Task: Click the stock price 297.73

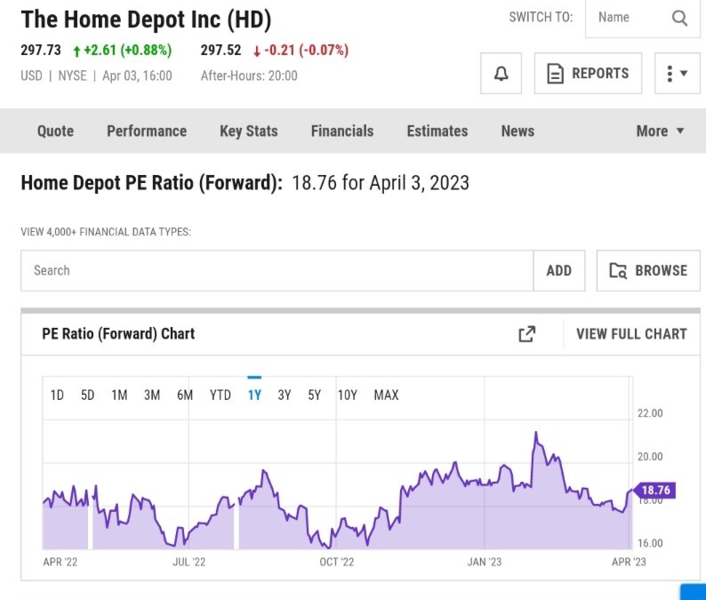Action: click(41, 50)
